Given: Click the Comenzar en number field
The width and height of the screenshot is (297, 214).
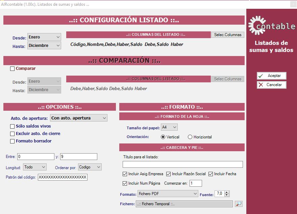Looking at the screenshot, I should coord(196,183).
